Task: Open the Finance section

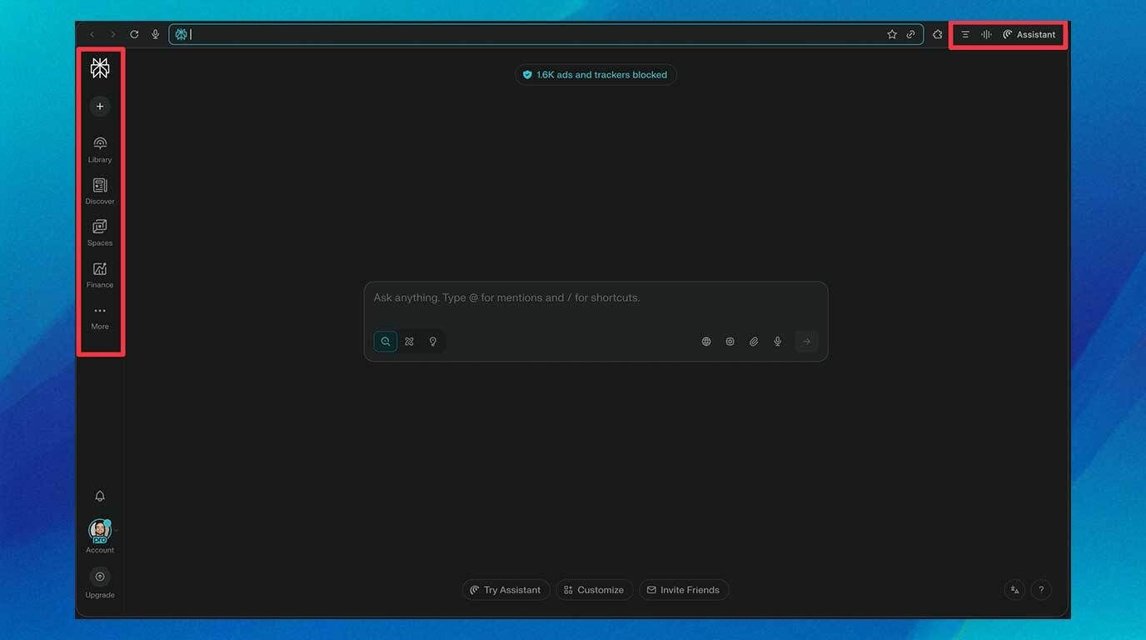Action: click(99, 273)
